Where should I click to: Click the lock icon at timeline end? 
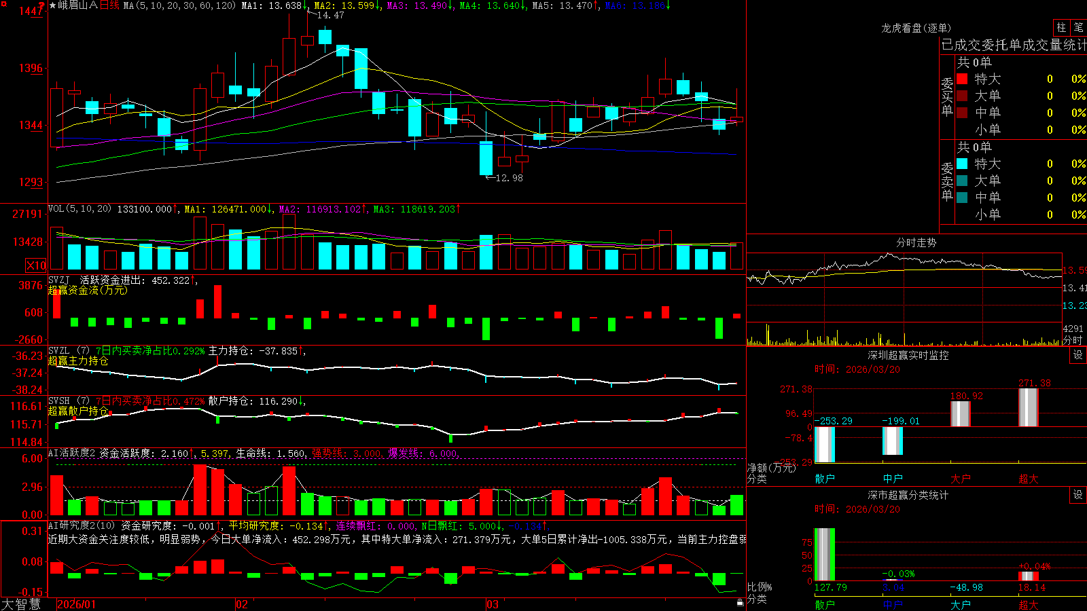[x=740, y=603]
